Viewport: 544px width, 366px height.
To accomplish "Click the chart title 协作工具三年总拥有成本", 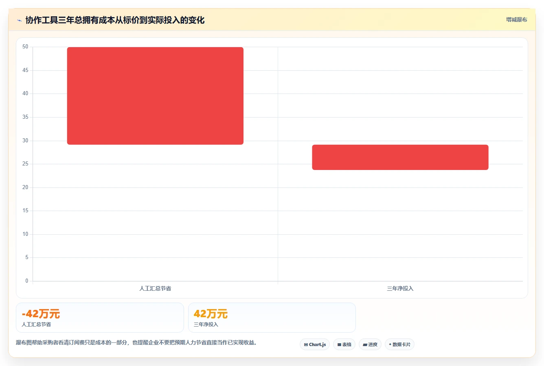I will 115,20.
